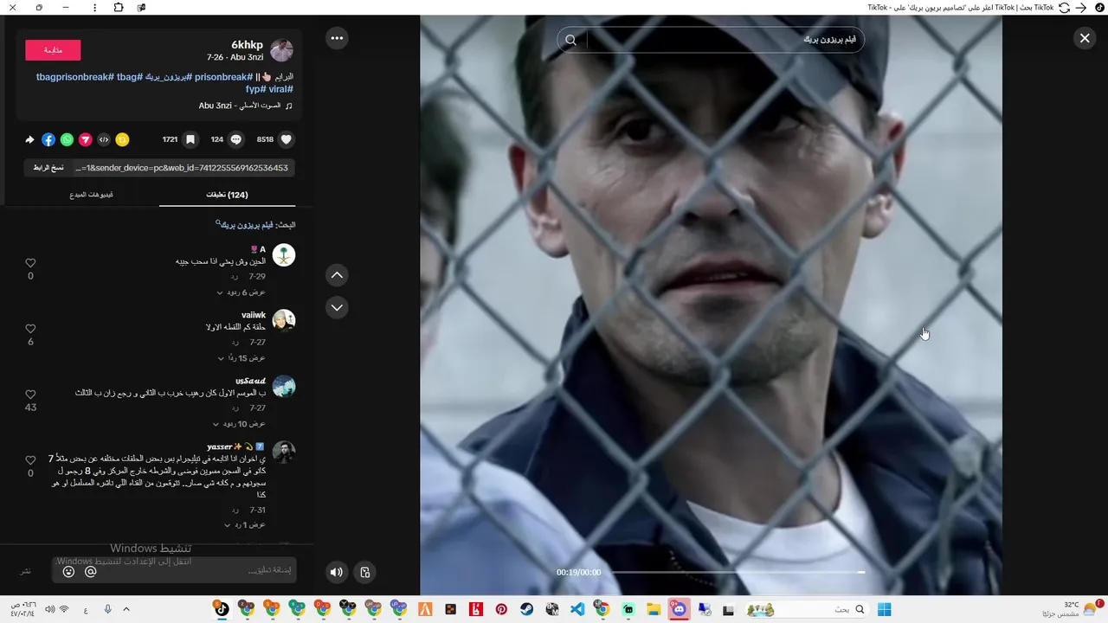Open the Windows Start menu
Image resolution: width=1108 pixels, height=623 pixels.
click(885, 609)
